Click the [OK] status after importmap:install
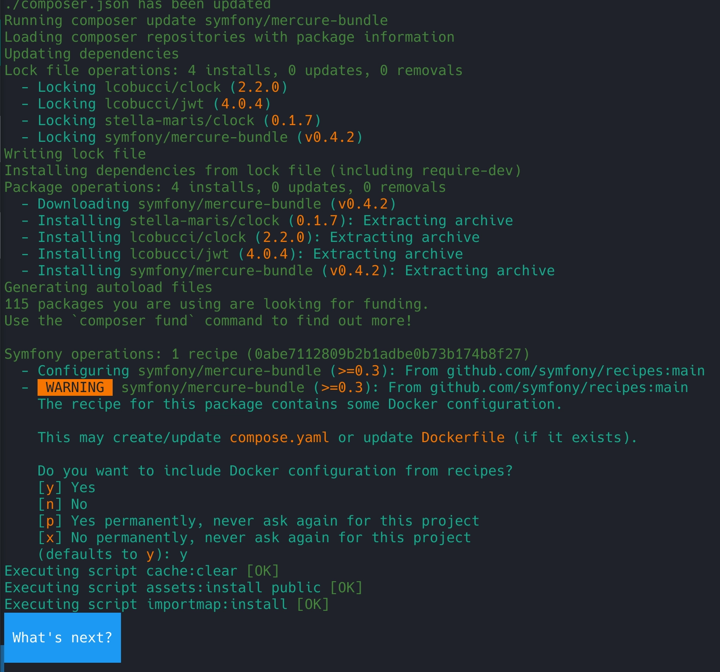720x672 pixels. pyautogui.click(x=313, y=604)
